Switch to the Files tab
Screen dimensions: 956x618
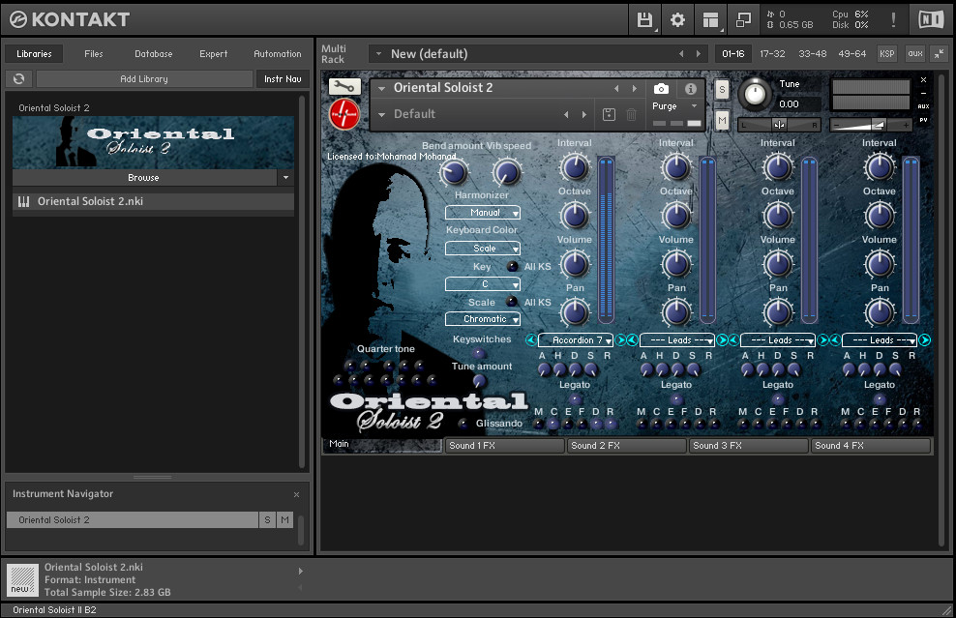[93, 53]
